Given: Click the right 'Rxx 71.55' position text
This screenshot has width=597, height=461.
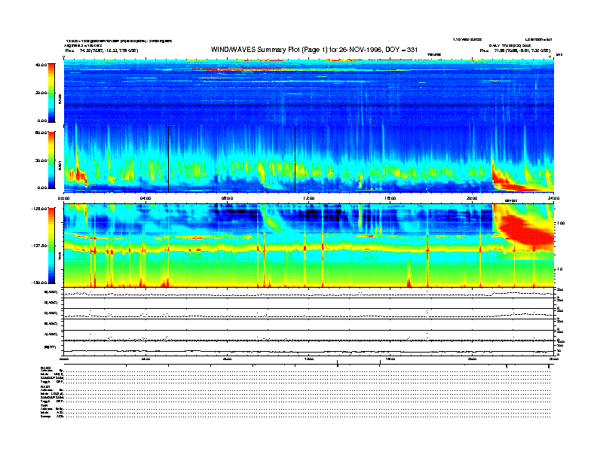Looking at the screenshot, I should pos(515,50).
